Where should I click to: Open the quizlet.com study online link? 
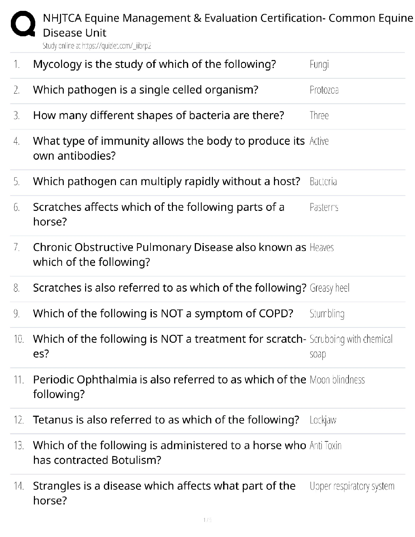pyautogui.click(x=97, y=46)
